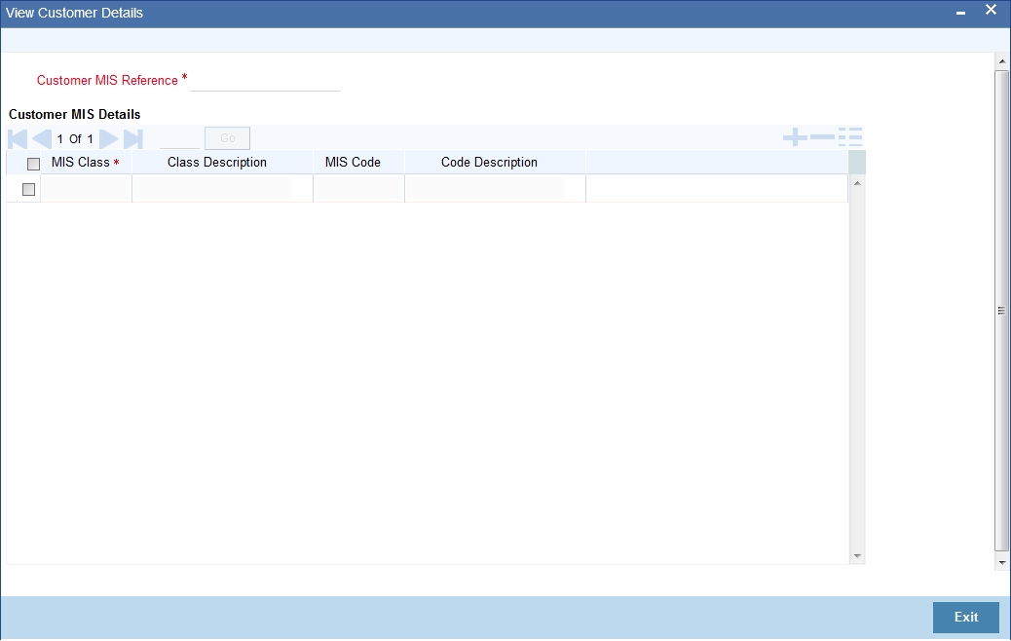Click the Exit button
This screenshot has width=1011, height=641.
[x=966, y=618]
